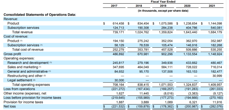Click 2021 total revenue value 1,684,179
The image size is (229, 110).
(215, 32)
